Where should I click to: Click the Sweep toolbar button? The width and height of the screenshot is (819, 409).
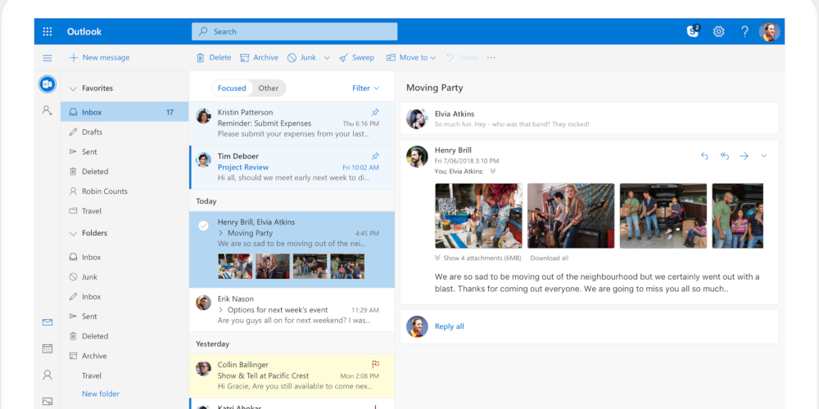click(357, 58)
